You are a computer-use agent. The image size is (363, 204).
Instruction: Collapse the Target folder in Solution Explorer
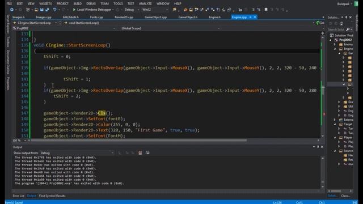[x=335, y=124]
